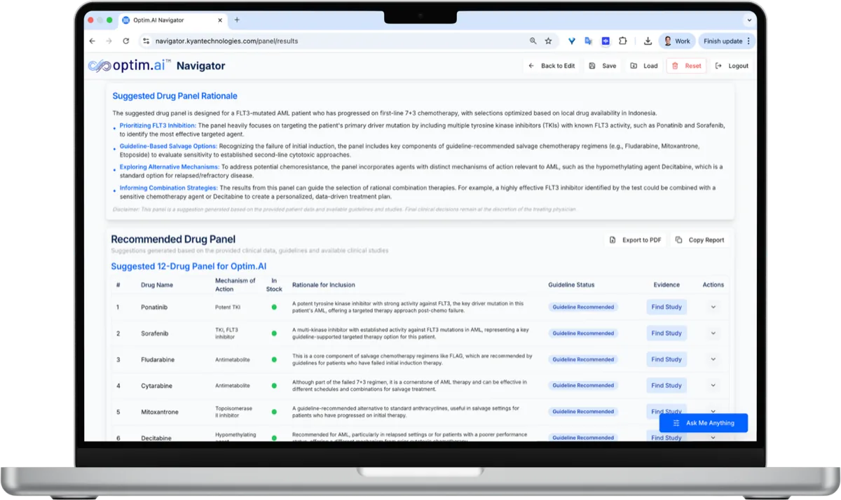
Task: Click the macOS green fullscreen window button
Action: (x=109, y=20)
